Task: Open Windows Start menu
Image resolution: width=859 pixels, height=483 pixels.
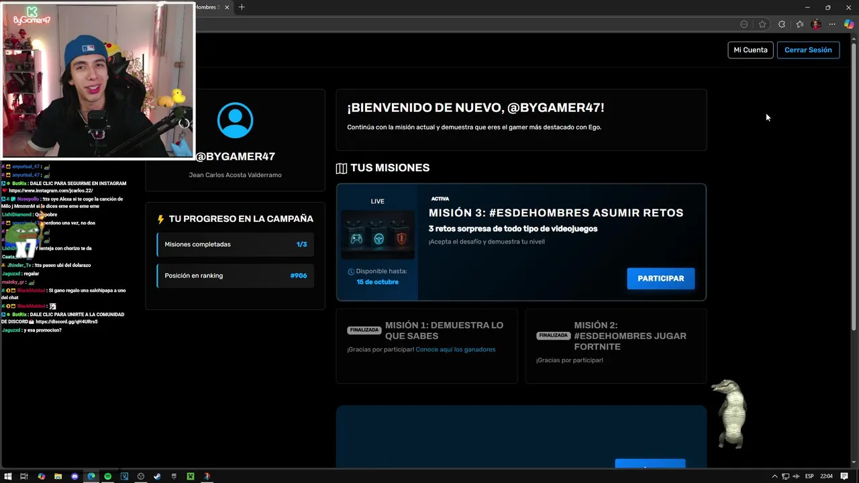Action: coord(8,476)
